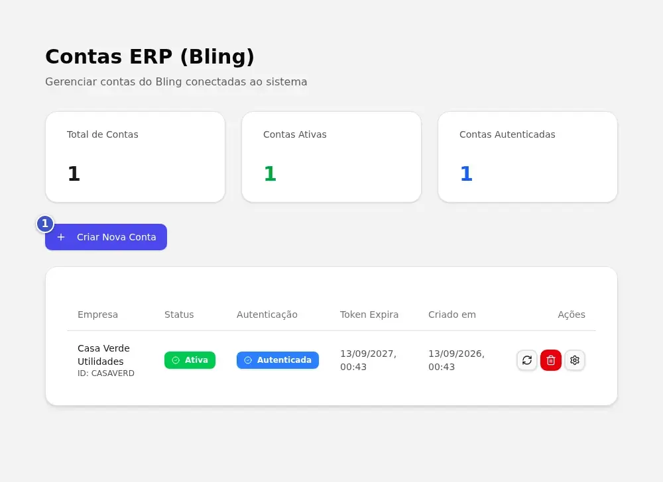
Task: Open settings gear for Casa Verde Utilidades
Action: pyautogui.click(x=575, y=360)
